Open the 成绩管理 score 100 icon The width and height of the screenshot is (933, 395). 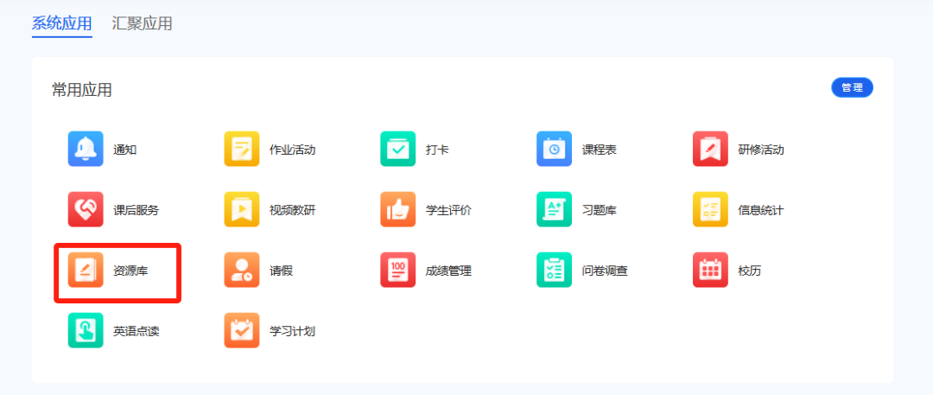[398, 270]
